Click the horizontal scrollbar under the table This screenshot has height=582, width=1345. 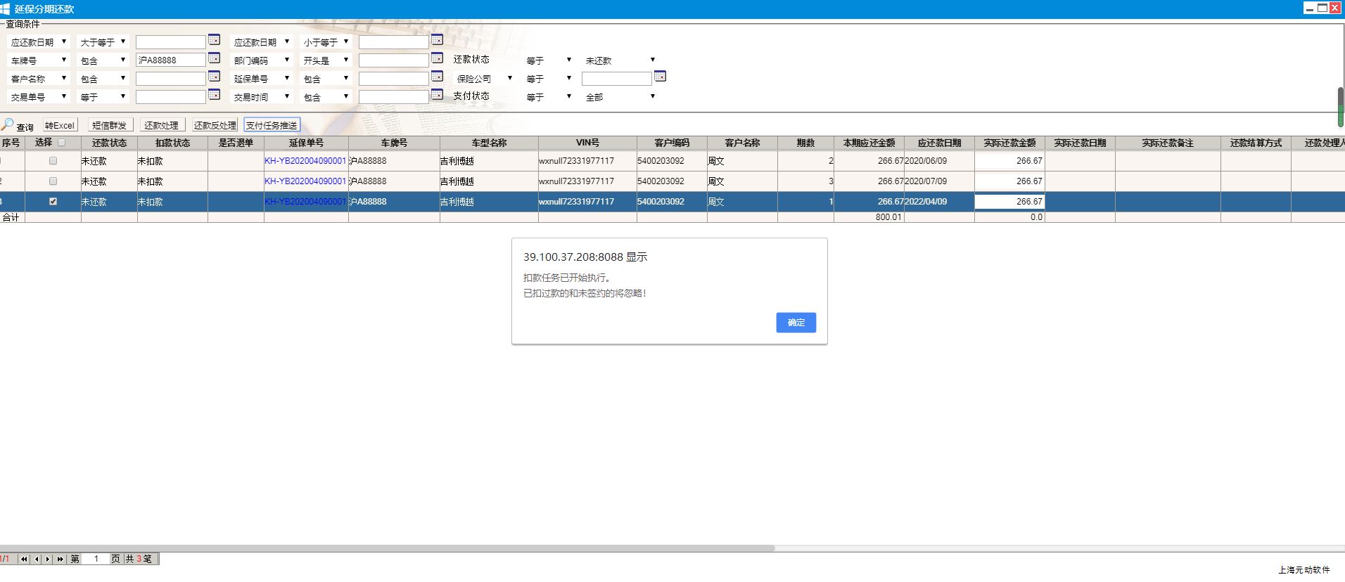[387, 548]
